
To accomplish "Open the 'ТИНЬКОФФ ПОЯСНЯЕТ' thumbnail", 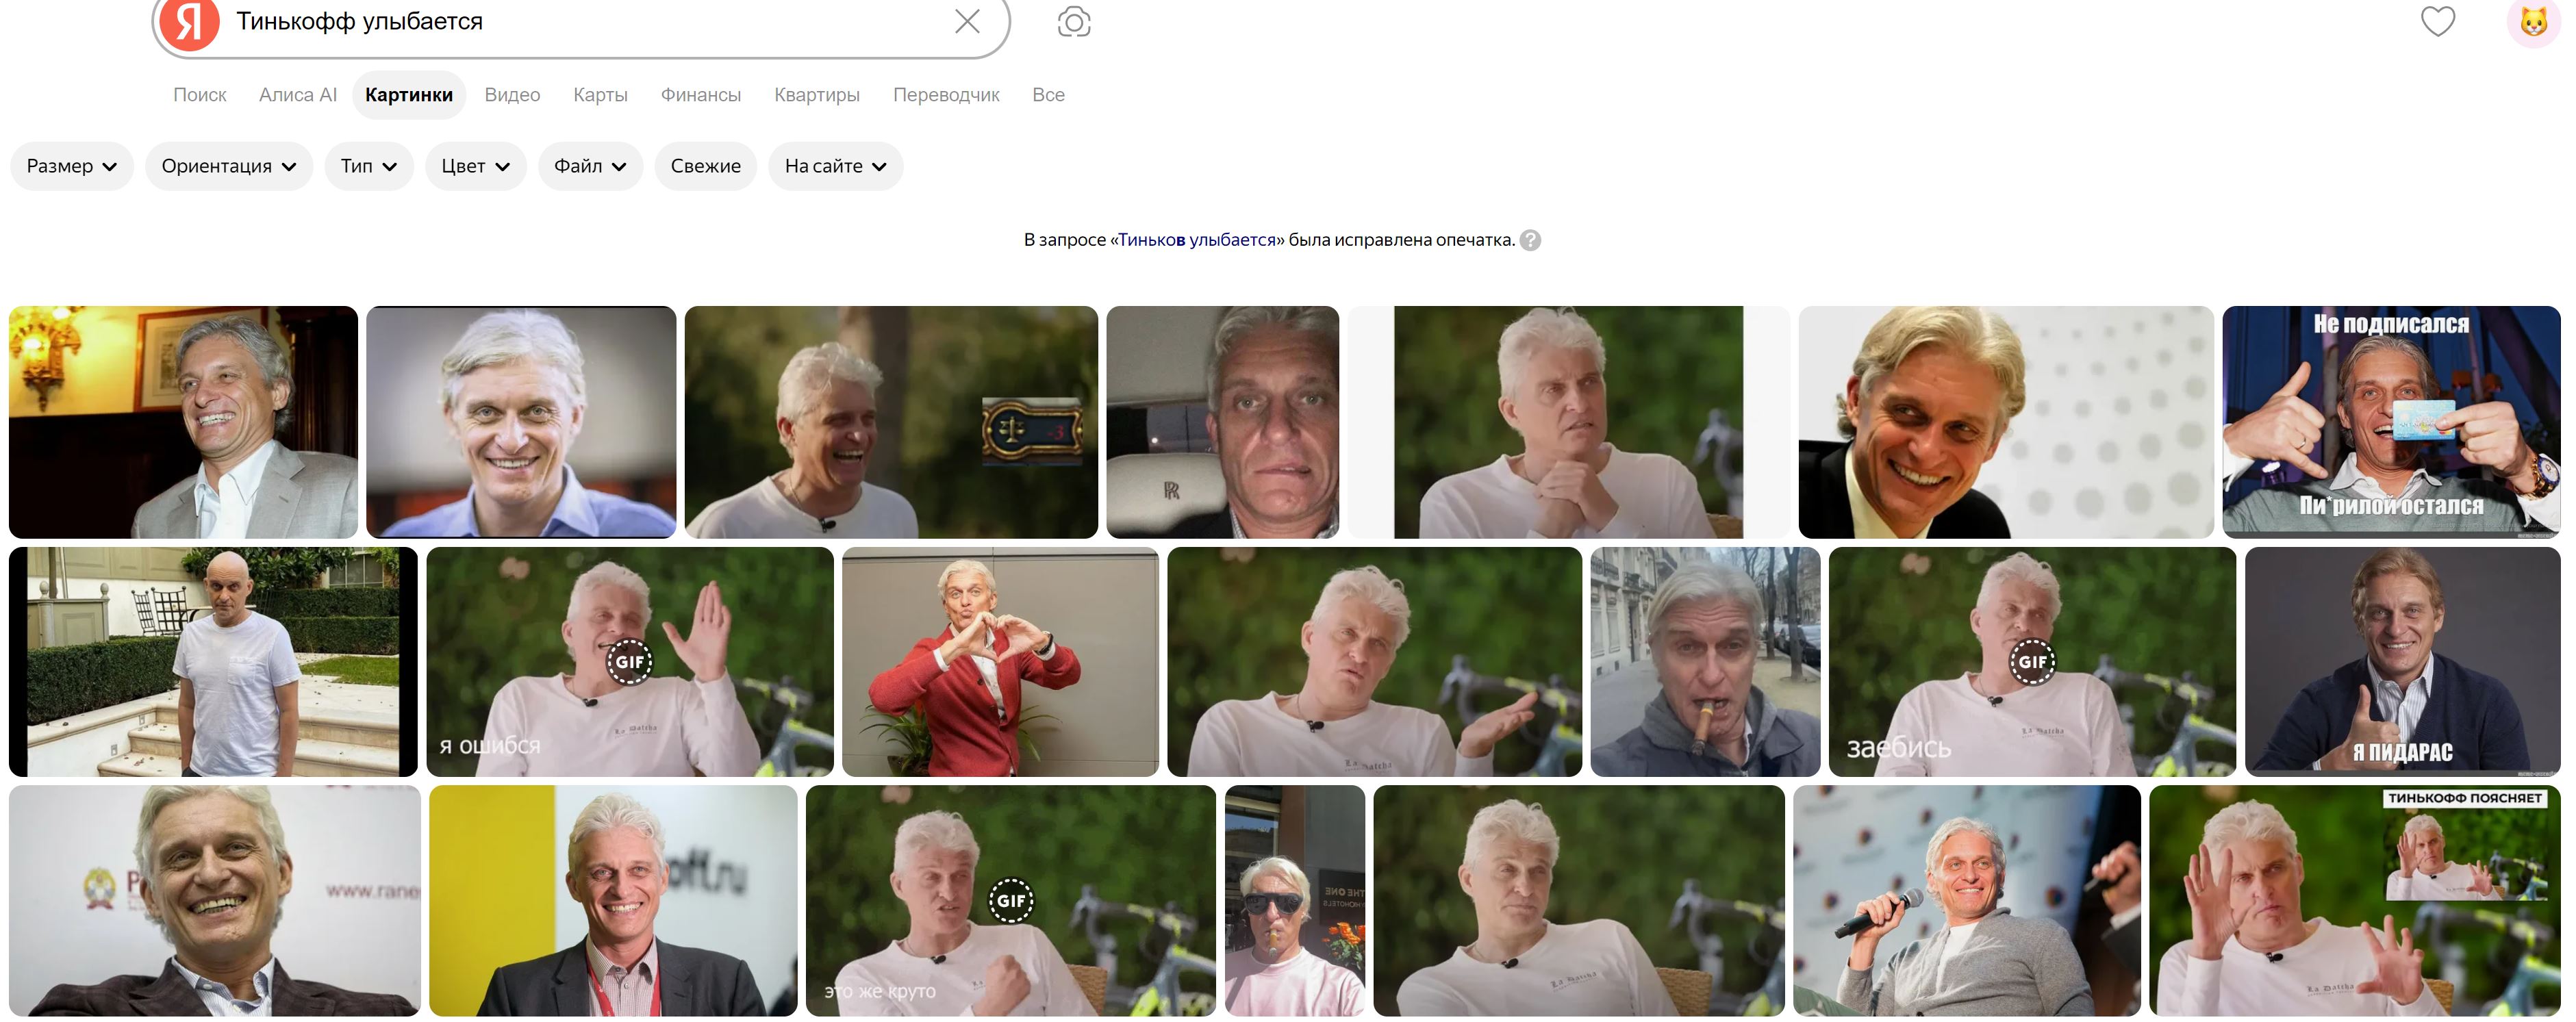I will tap(2355, 901).
